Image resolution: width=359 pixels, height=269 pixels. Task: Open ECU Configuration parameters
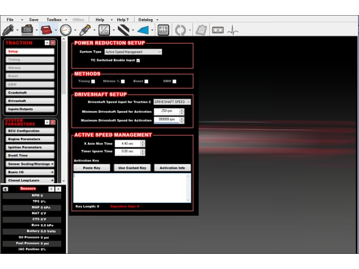click(x=30, y=131)
